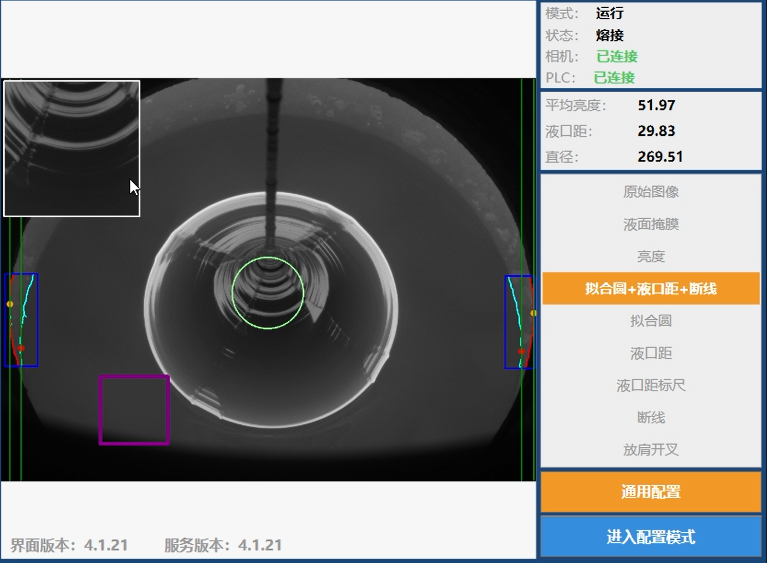Click the highlighted 拟合圆+液口距+断线 option
This screenshot has width=767, height=563.
tap(651, 289)
